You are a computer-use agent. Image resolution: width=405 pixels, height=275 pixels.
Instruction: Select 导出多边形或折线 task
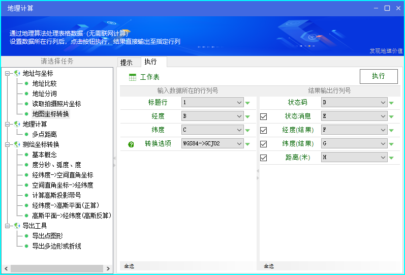pyautogui.click(x=56, y=246)
